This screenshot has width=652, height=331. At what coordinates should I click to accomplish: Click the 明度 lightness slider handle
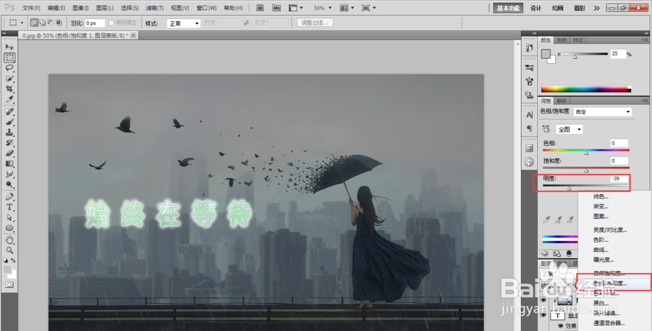(x=569, y=188)
